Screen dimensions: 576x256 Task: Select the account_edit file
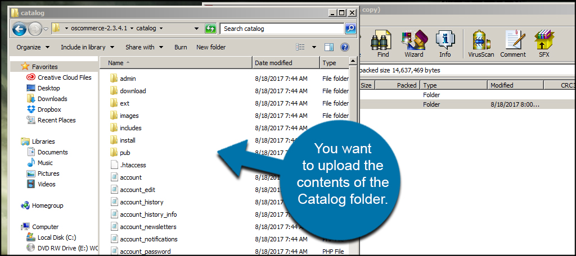132,190
